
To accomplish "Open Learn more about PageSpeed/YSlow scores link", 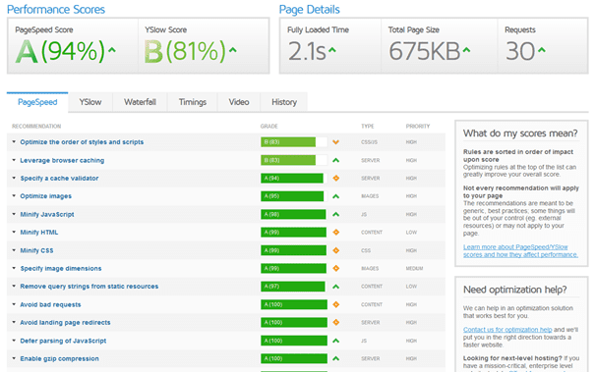I will click(x=520, y=250).
